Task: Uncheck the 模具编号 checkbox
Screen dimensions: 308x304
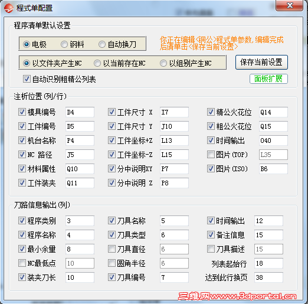Action: coord(22,112)
